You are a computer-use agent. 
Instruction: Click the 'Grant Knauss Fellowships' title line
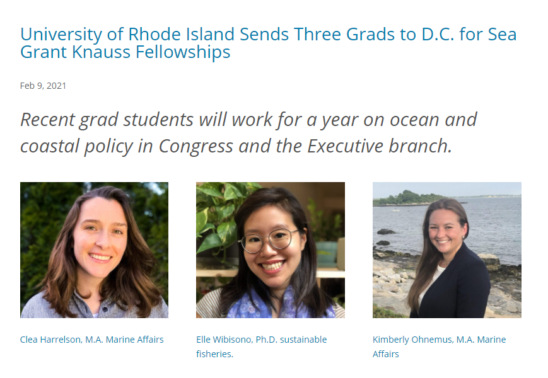[125, 52]
